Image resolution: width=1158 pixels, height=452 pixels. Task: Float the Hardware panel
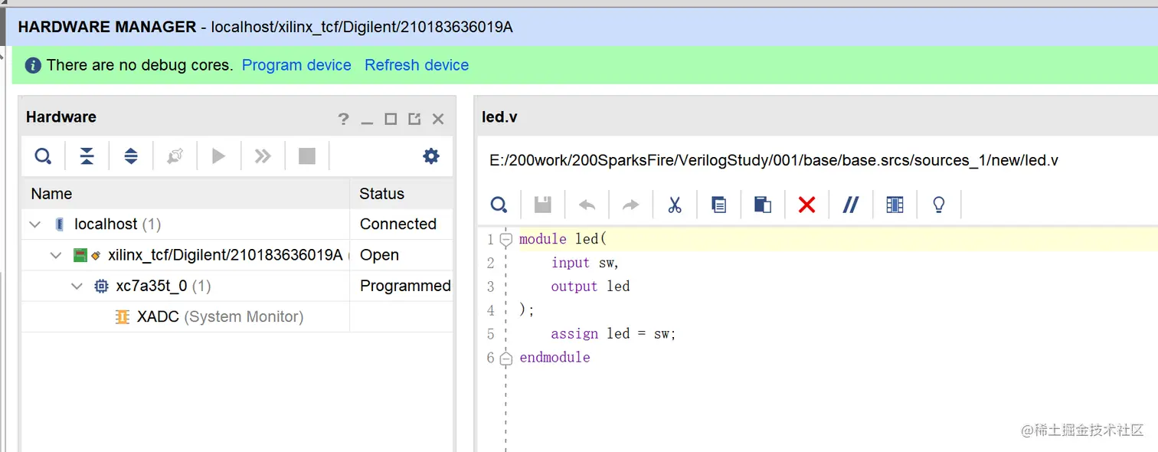point(414,119)
